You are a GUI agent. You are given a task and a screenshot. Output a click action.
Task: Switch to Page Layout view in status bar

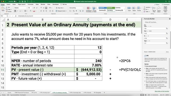(145, 95)
